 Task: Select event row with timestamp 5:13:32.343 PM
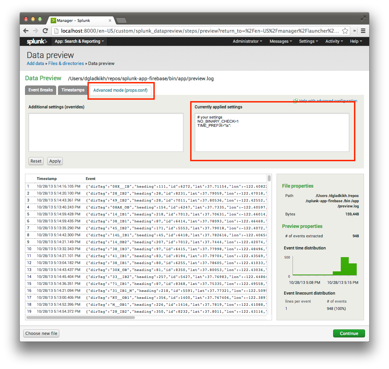(146, 249)
